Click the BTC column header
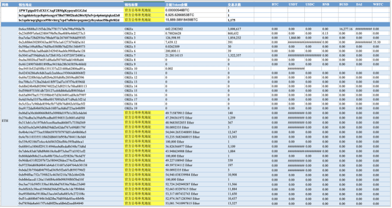This screenshot has height=208, width=392. [x=275, y=5]
